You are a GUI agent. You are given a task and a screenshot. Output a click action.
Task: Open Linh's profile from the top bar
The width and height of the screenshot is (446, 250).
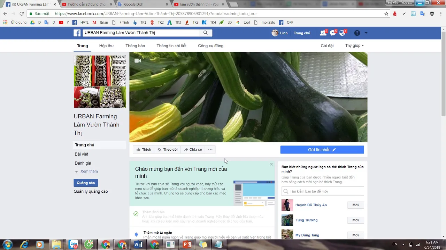[x=280, y=33]
